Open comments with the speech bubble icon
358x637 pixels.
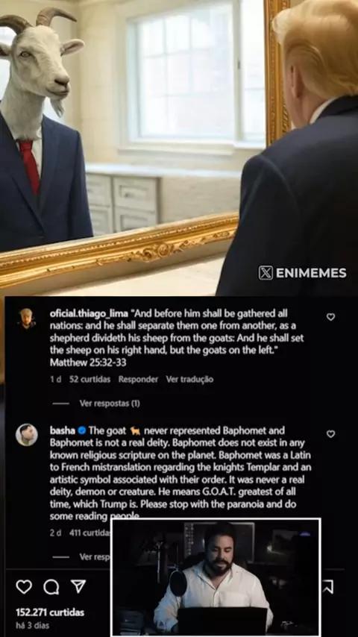pos(51,586)
